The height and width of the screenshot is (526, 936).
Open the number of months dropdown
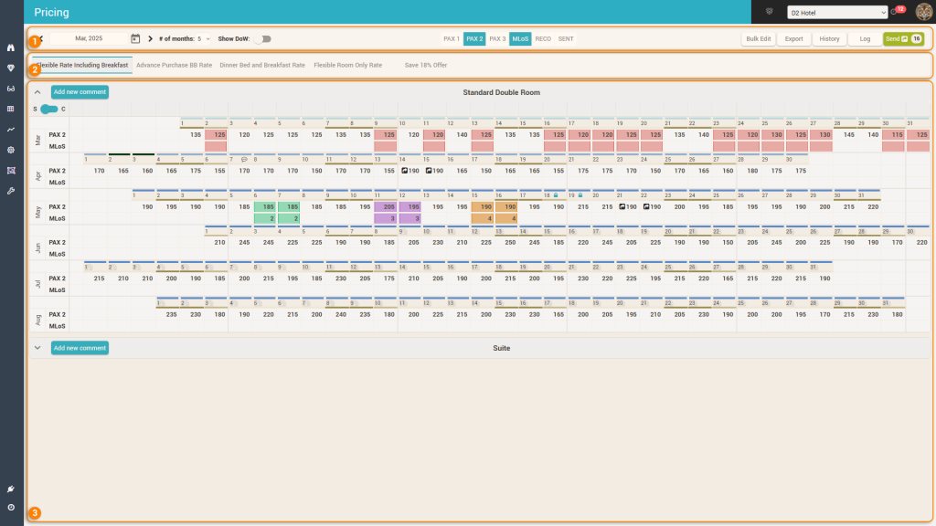click(x=203, y=38)
